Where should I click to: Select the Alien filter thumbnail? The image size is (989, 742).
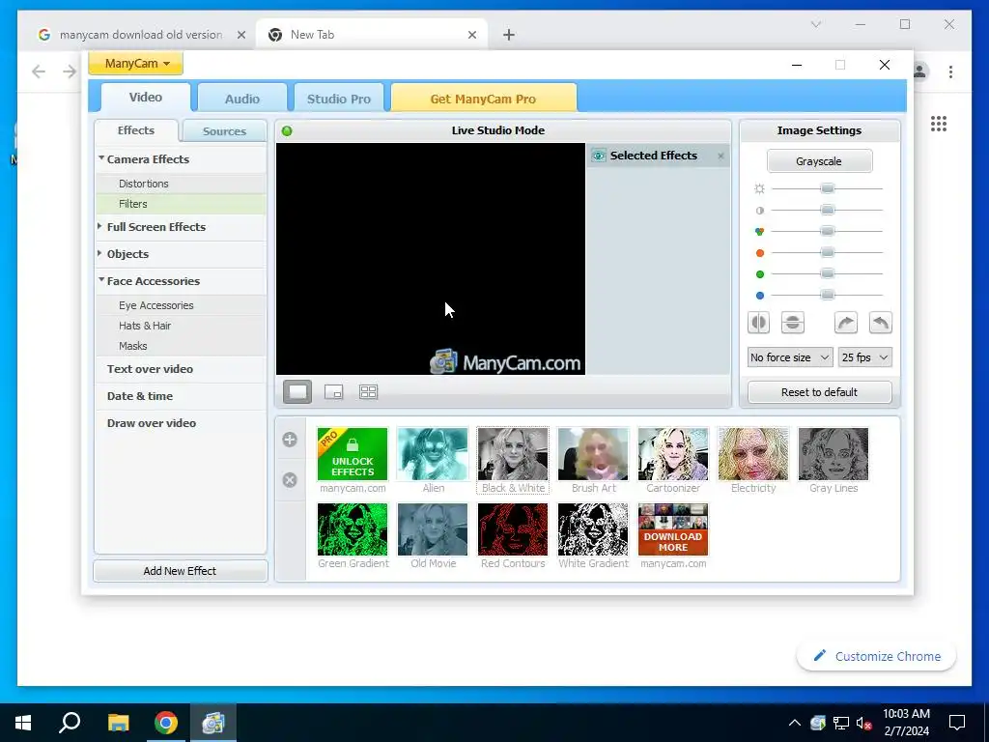pyautogui.click(x=433, y=454)
